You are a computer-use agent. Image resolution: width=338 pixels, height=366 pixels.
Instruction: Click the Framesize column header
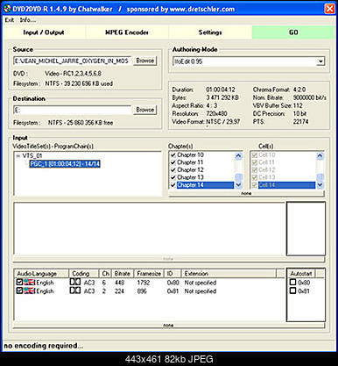(x=149, y=274)
